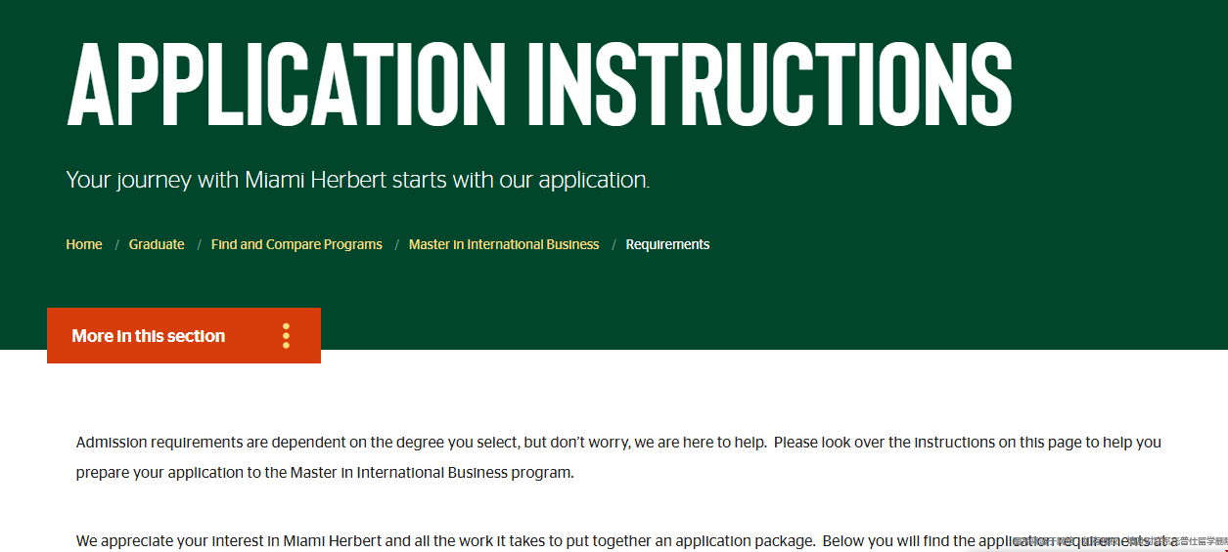
Task: Expand the More in this section menu
Action: click(184, 336)
